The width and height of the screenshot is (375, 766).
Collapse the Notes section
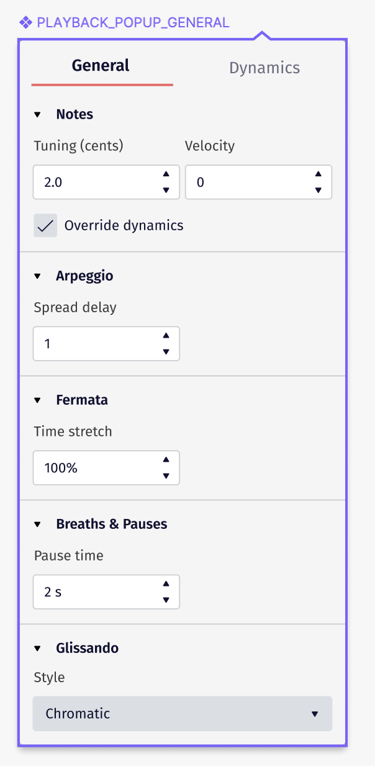coord(37,114)
